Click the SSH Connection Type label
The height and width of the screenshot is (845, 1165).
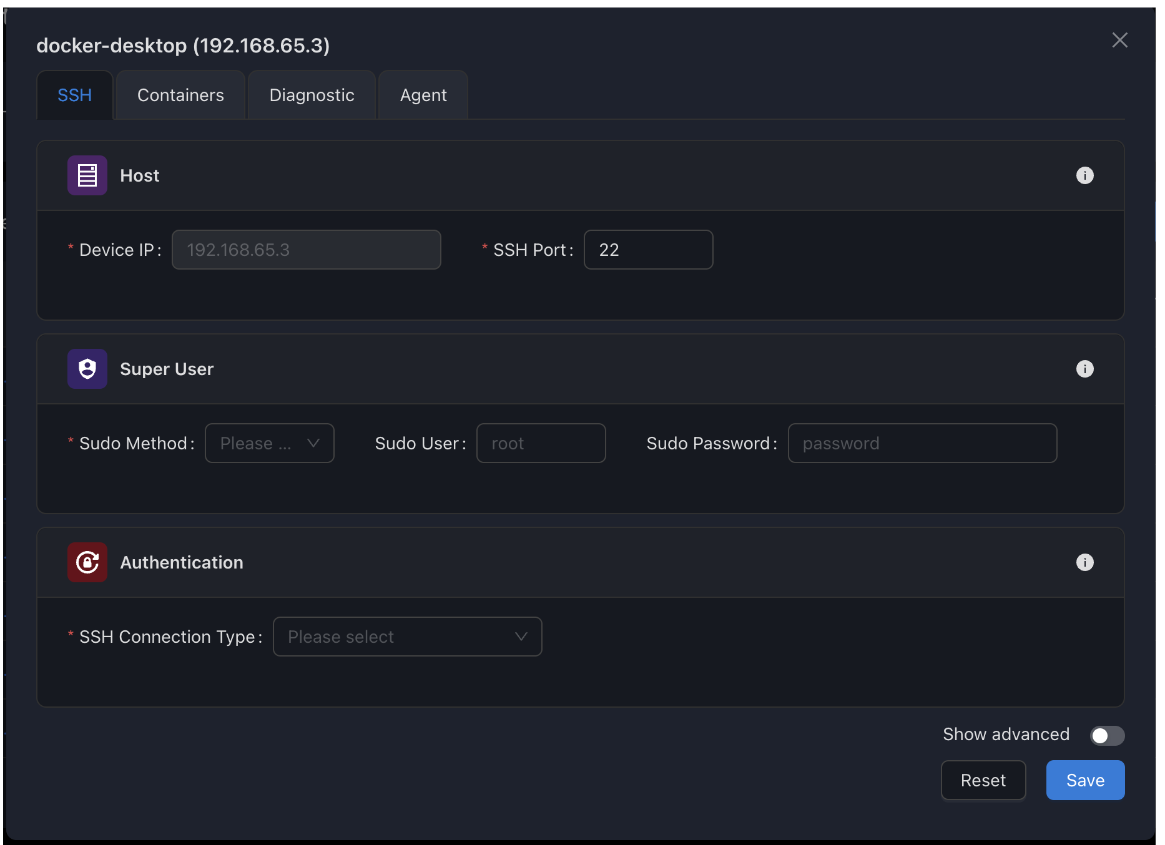[x=170, y=637]
